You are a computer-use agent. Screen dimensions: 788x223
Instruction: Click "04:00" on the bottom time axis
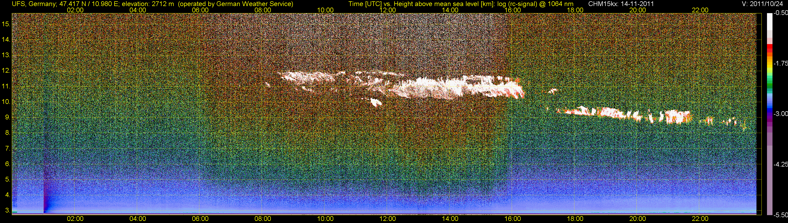pyautogui.click(x=138, y=219)
